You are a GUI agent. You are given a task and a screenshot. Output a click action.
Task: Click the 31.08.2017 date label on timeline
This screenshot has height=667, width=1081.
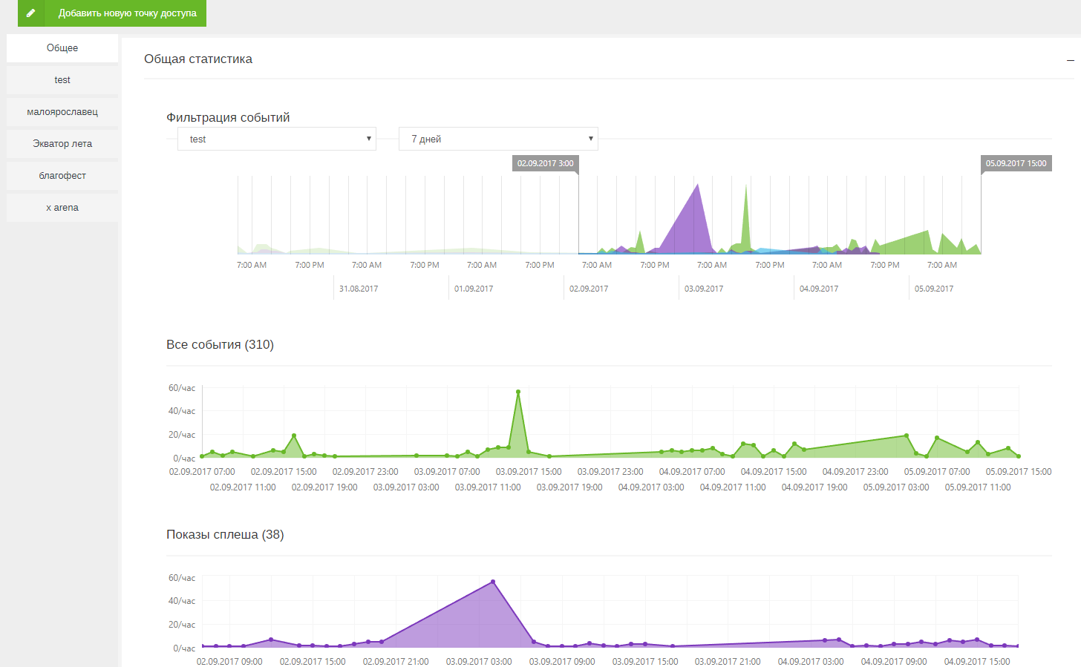tap(359, 289)
